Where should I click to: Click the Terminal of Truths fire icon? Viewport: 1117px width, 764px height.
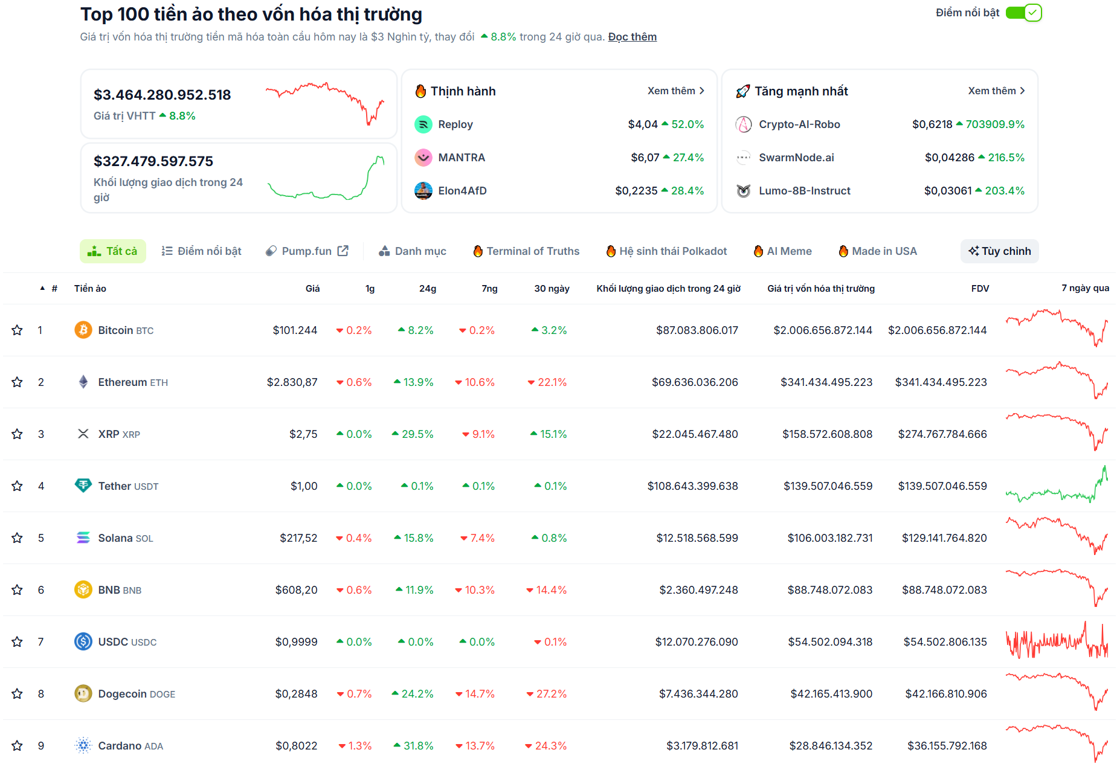point(478,251)
